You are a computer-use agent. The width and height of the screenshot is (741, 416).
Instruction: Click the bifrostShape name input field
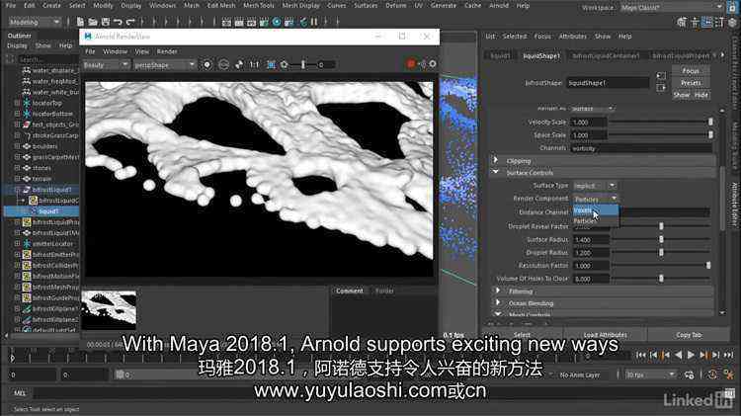pos(608,83)
